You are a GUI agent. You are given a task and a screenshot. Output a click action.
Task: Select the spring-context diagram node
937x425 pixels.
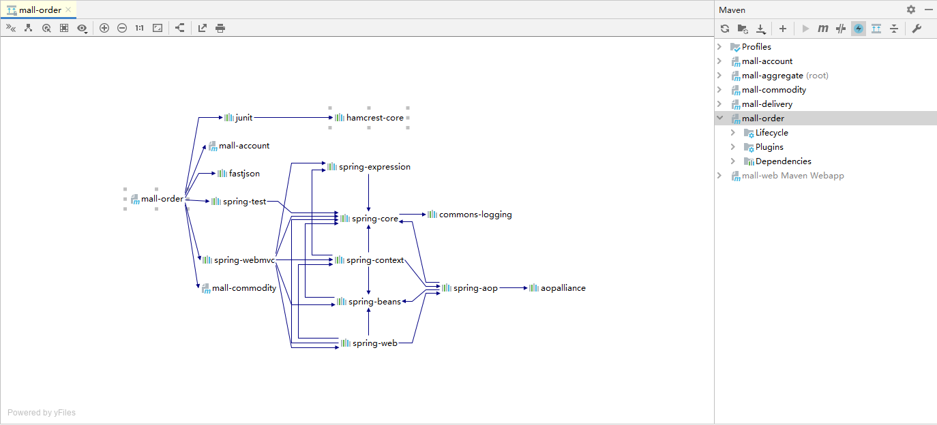369,260
